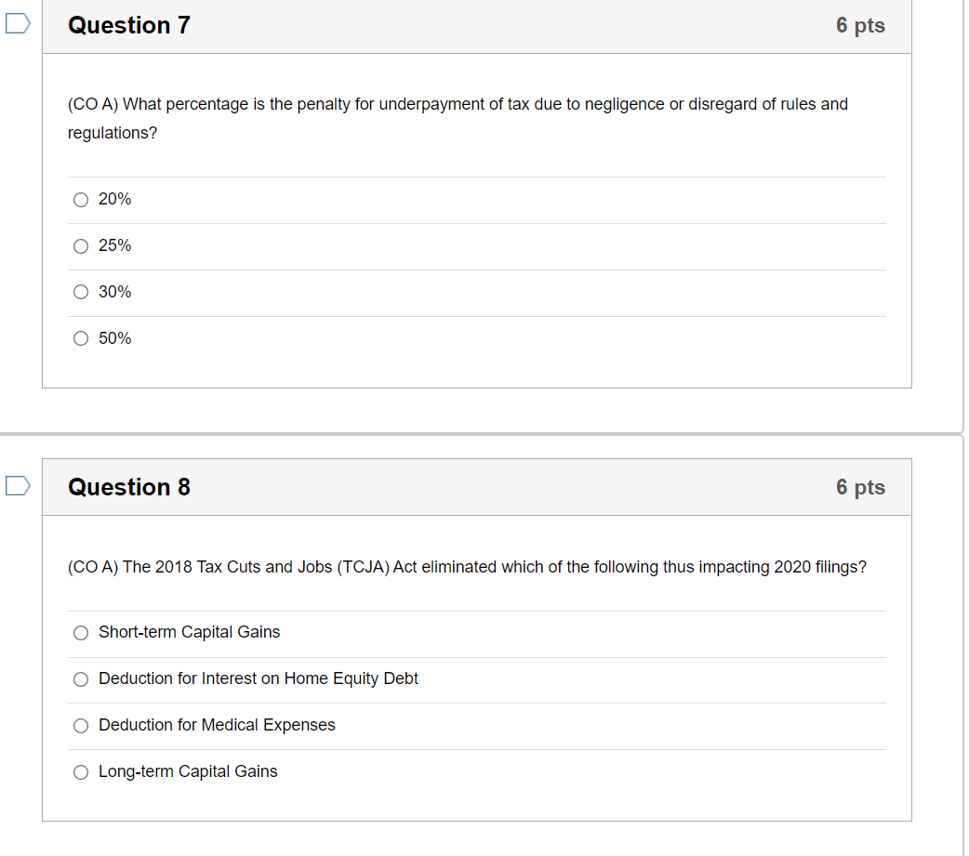Choose 50% for Question 7
This screenshot has height=856, width=969.
click(81, 338)
